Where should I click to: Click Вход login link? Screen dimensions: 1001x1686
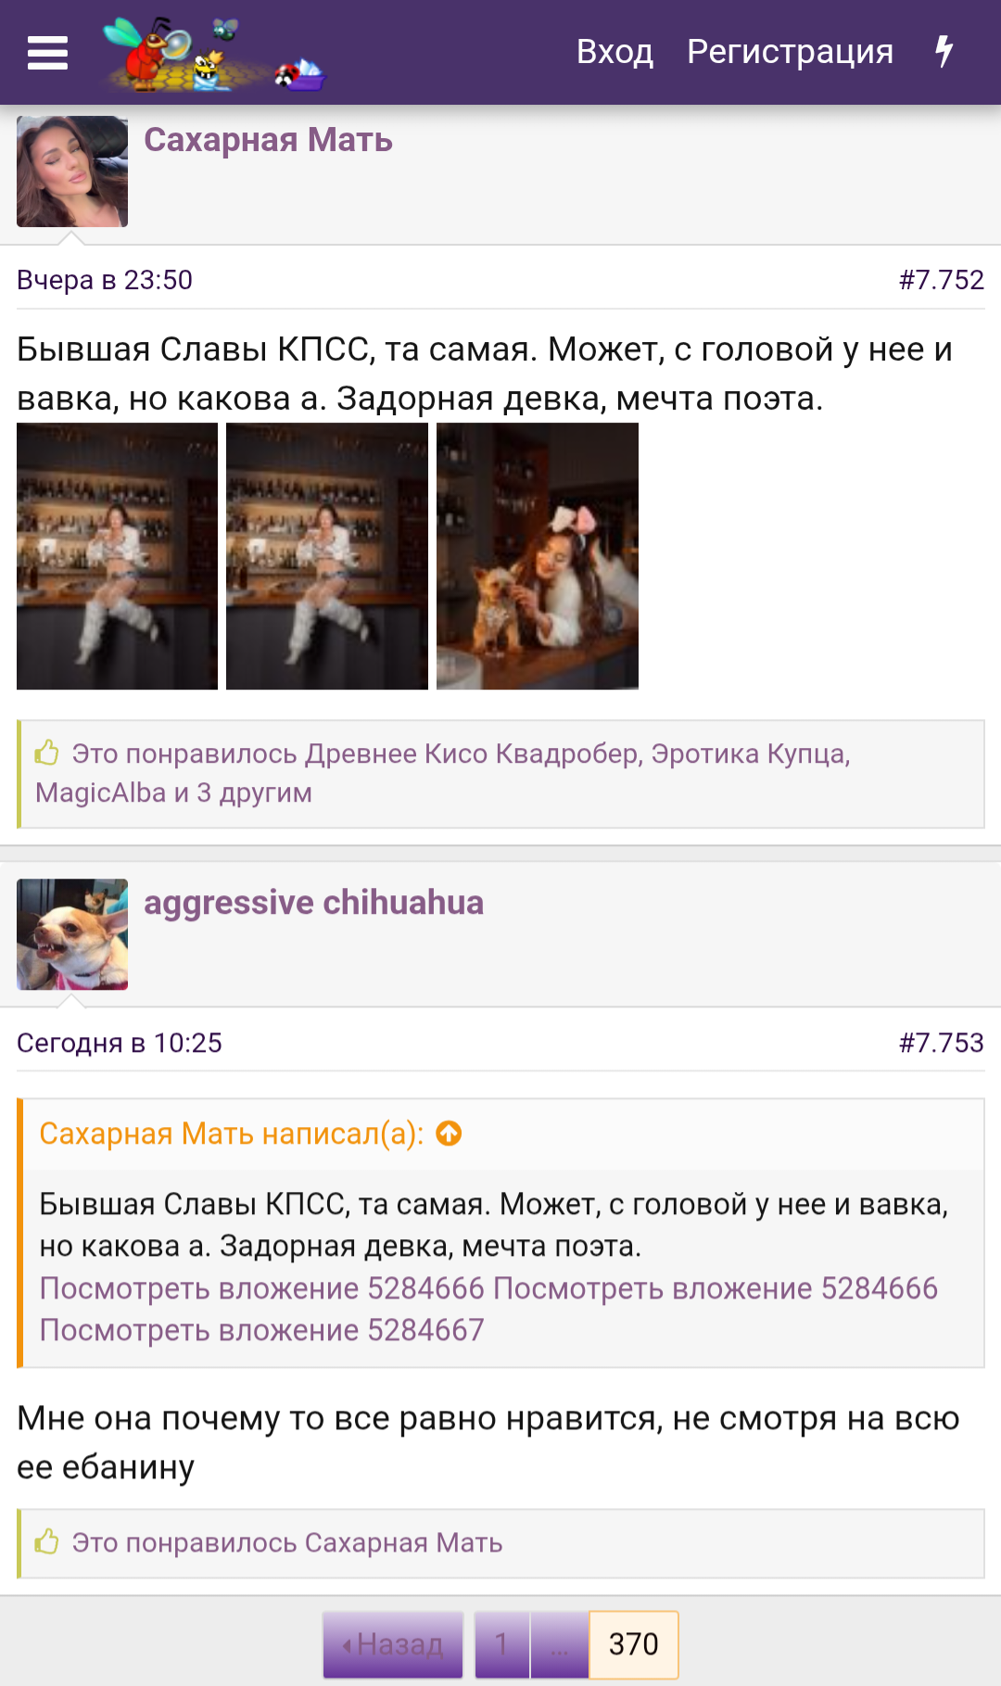615,52
